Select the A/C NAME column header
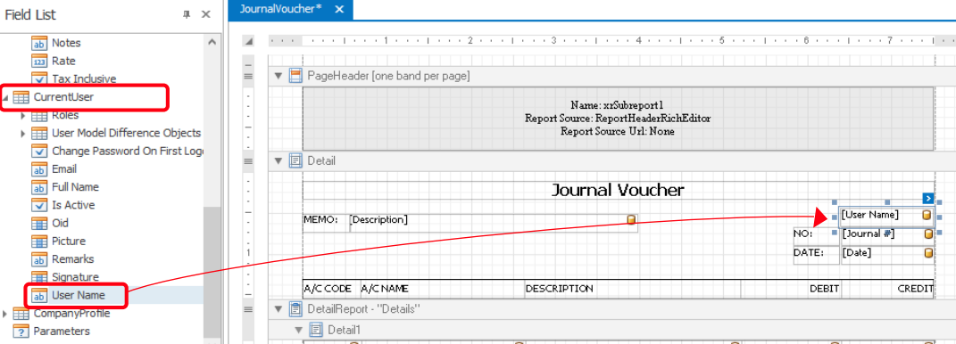Image resolution: width=956 pixels, height=344 pixels. point(443,289)
